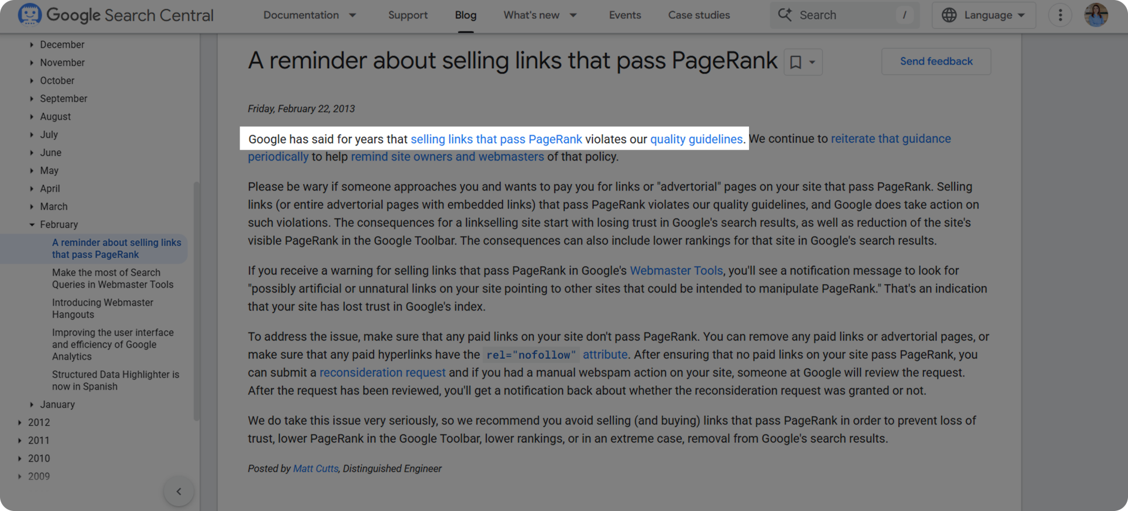The width and height of the screenshot is (1128, 511).
Task: Open the three-dot more options menu
Action: click(x=1060, y=15)
